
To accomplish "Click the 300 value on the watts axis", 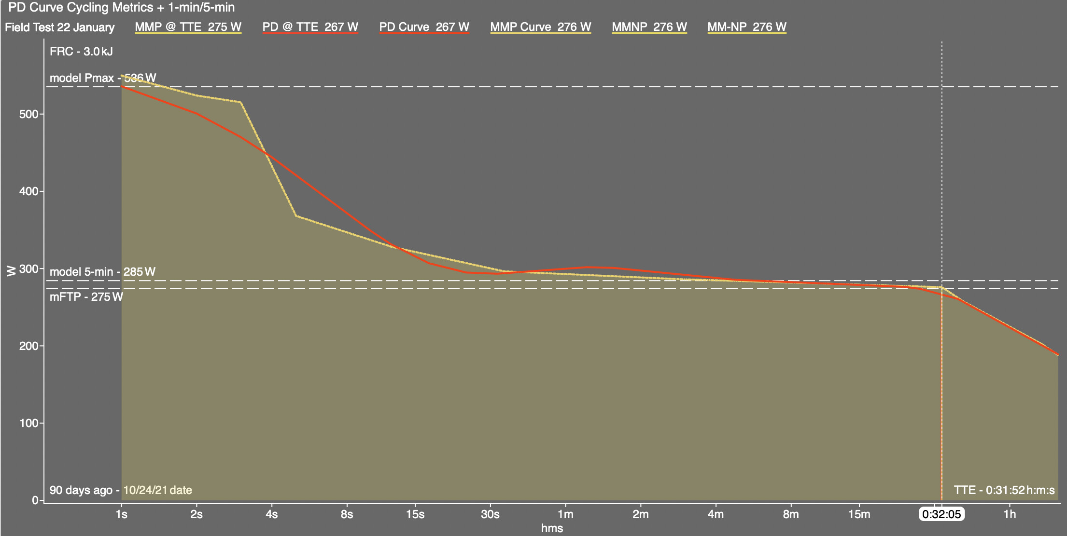I will (x=28, y=269).
